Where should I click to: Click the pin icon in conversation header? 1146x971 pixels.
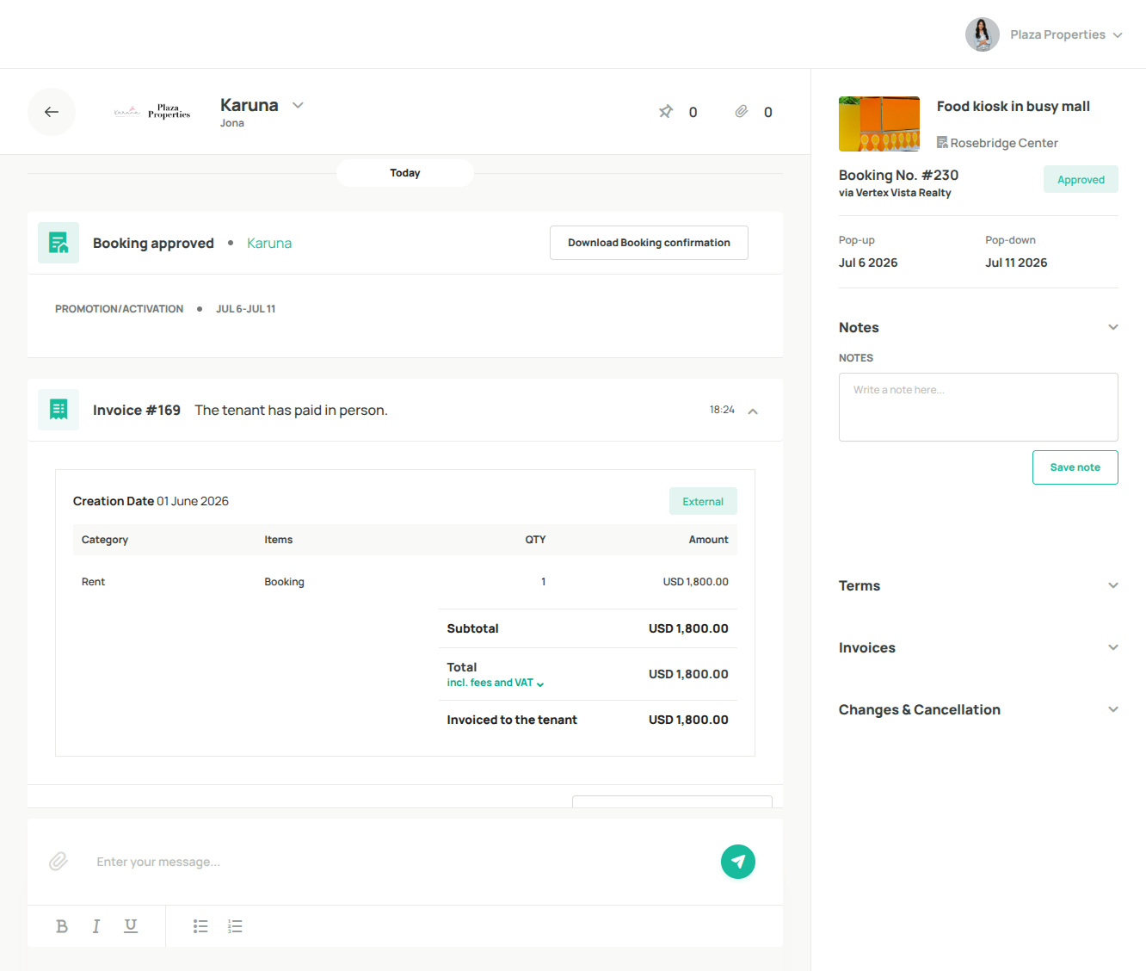click(x=666, y=112)
